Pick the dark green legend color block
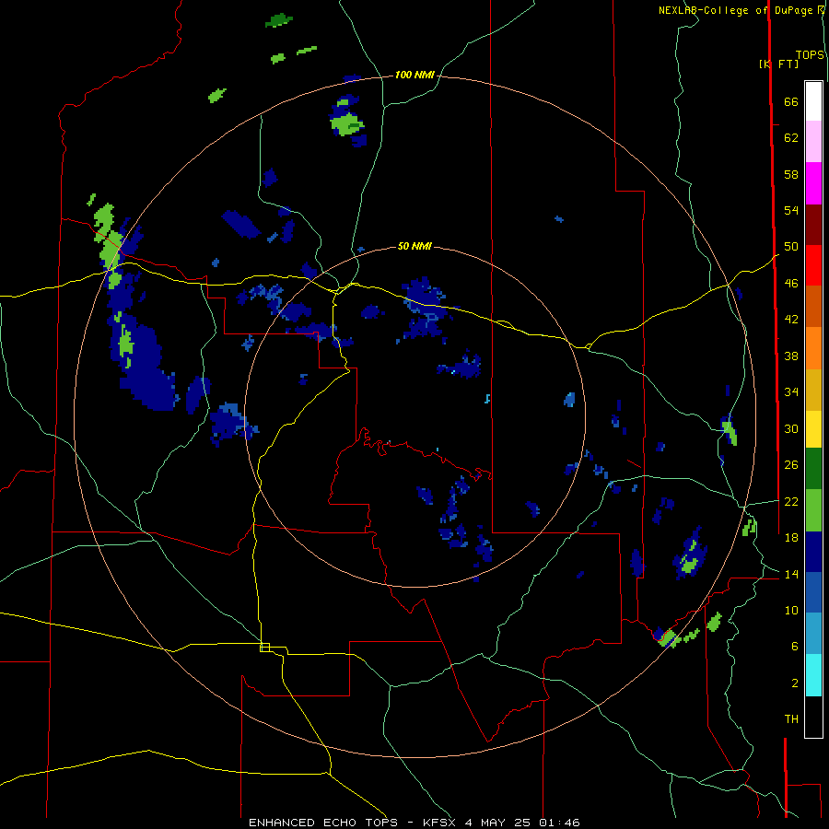Image resolution: width=829 pixels, height=829 pixels. pos(813,469)
